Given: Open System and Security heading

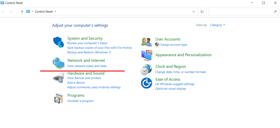Looking at the screenshot, I should [x=85, y=38].
